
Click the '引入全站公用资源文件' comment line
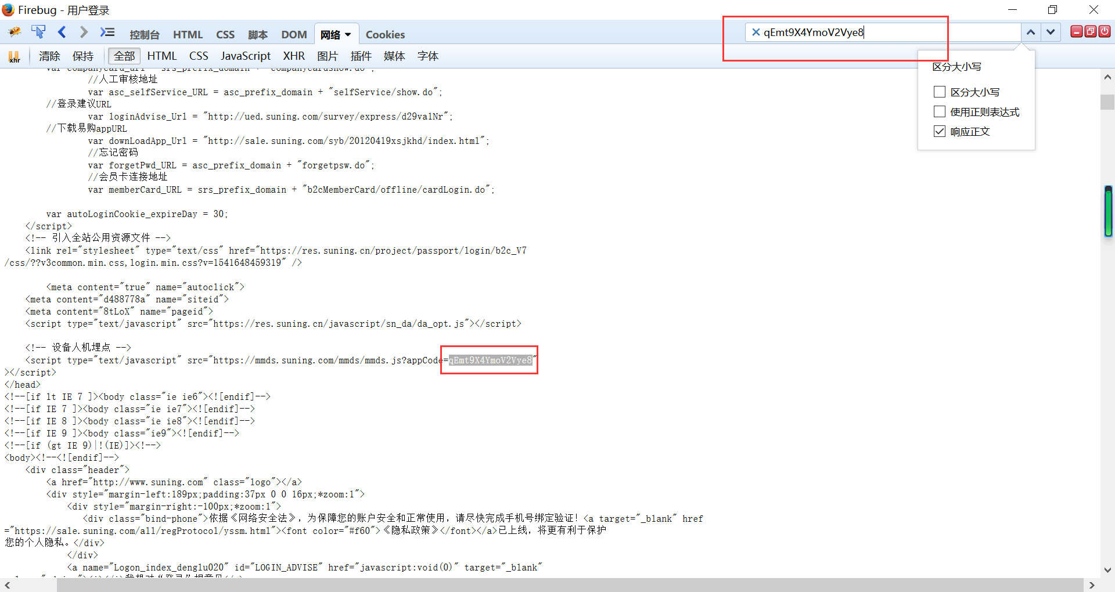coord(98,238)
